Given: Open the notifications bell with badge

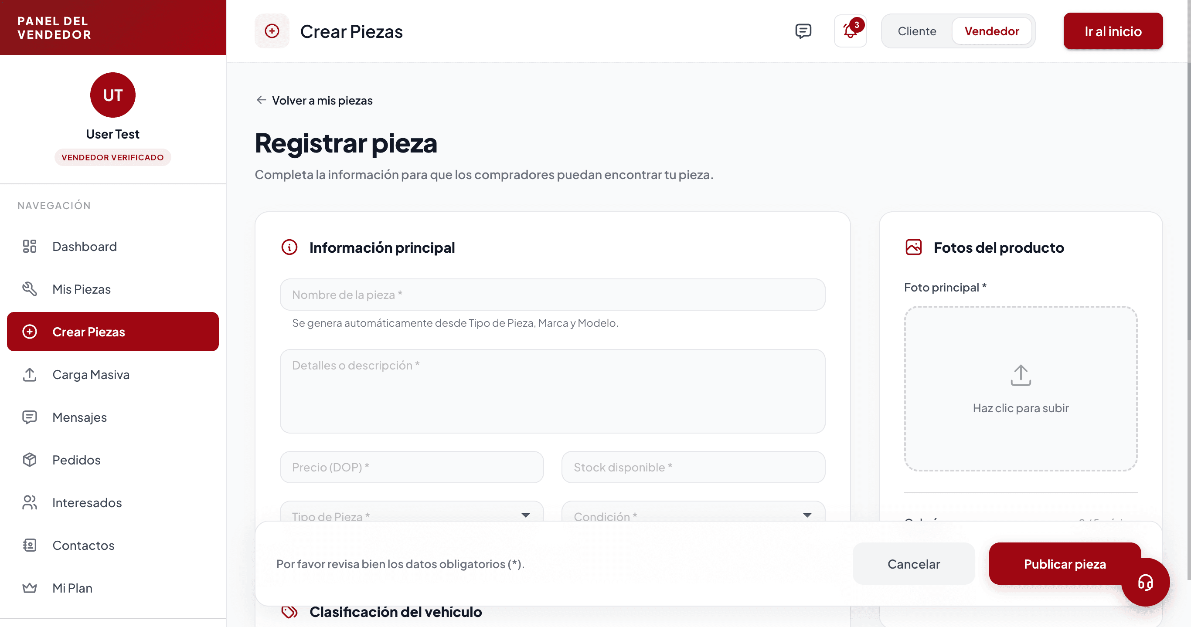Looking at the screenshot, I should (x=850, y=31).
